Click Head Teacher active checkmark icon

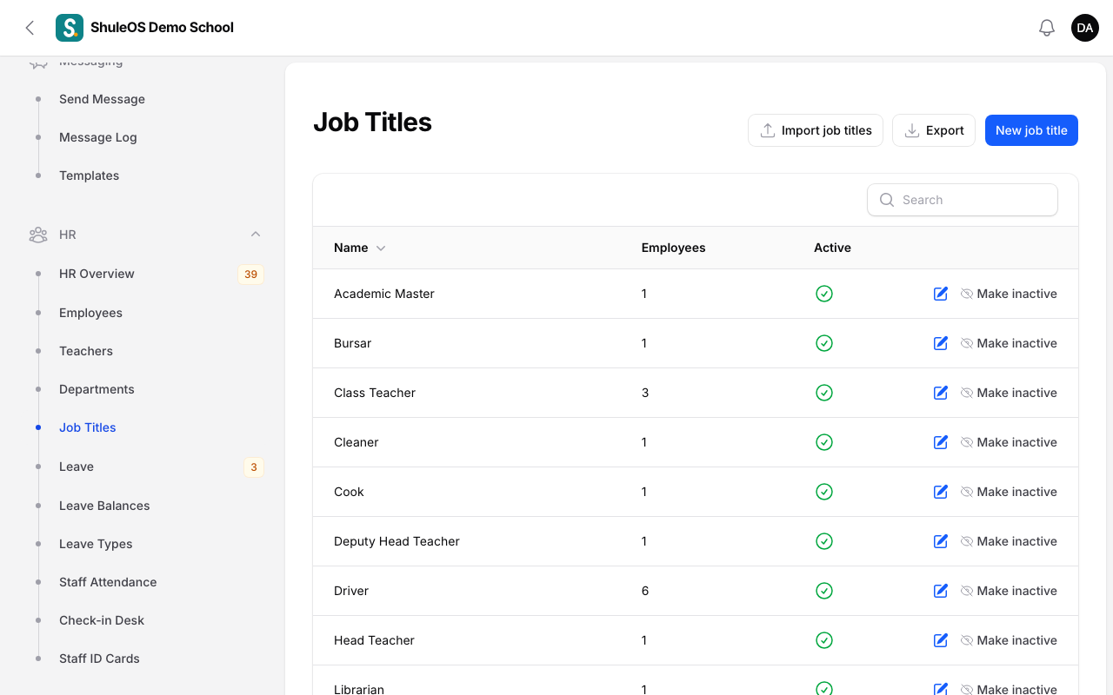coord(824,640)
